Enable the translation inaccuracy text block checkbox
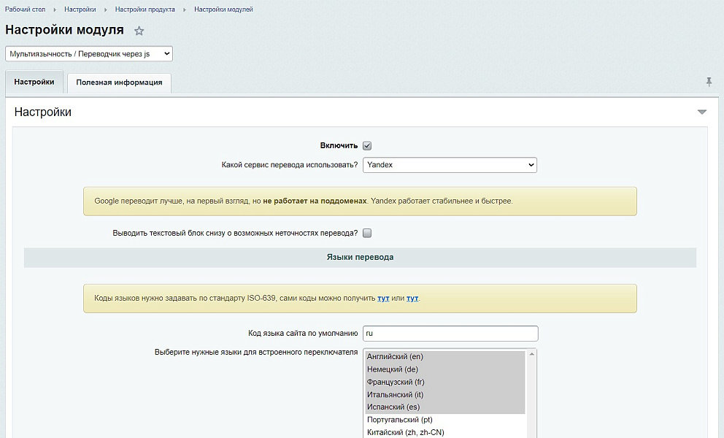This screenshot has width=724, height=438. click(x=367, y=234)
